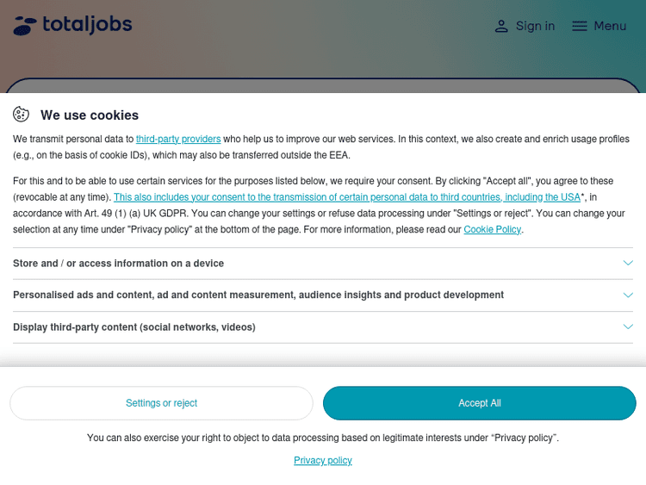
Task: Click the totaljobs logo icon
Action: tap(25, 26)
